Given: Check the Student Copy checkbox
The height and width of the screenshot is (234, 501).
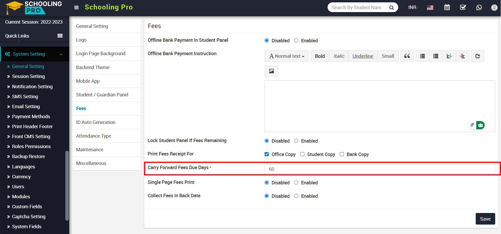Looking at the screenshot, I should pos(302,154).
